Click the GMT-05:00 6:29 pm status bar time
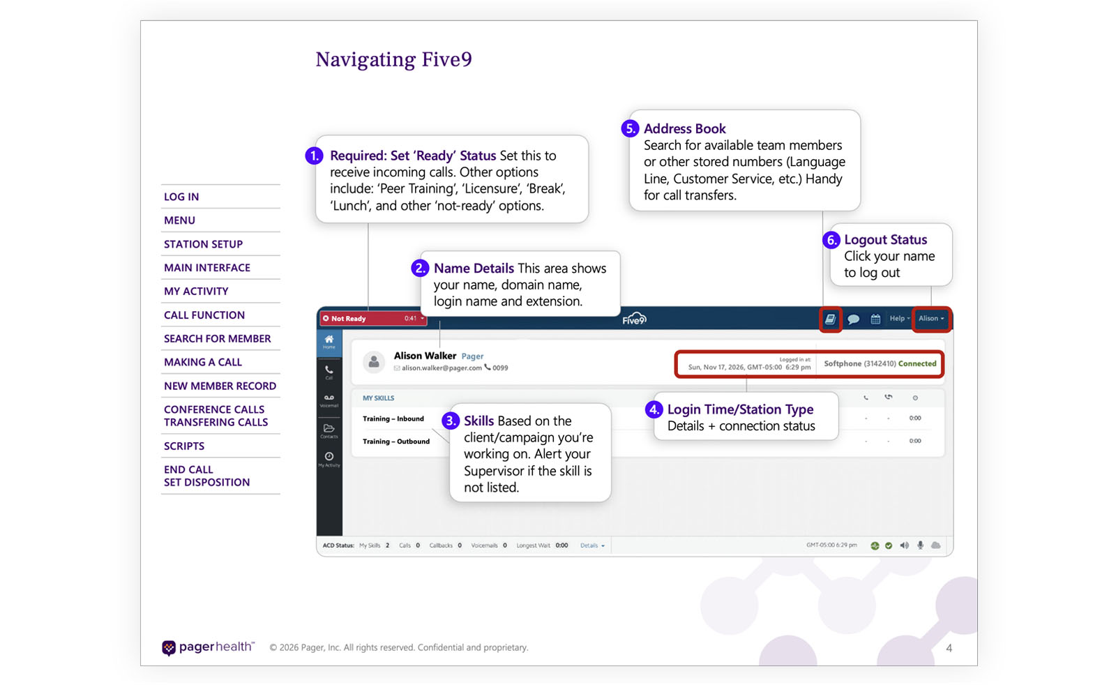Screen dimensions: 1116x685 [831, 545]
